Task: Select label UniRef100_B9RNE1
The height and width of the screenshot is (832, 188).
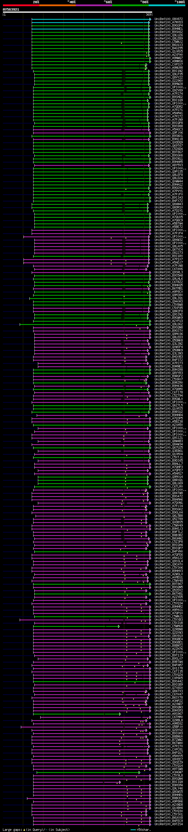Action: click(x=169, y=367)
